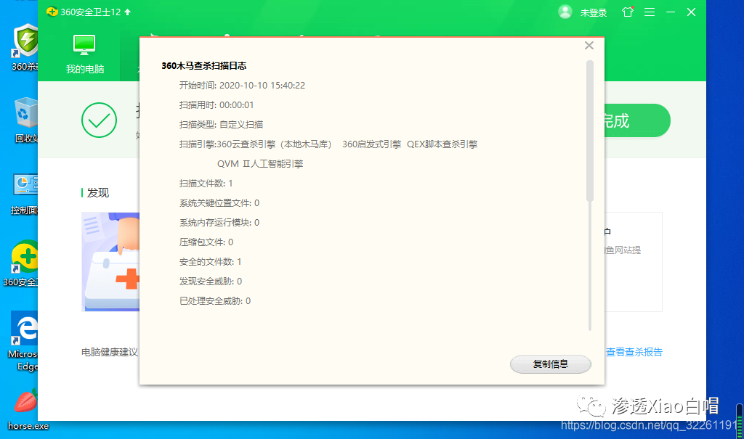Click the 360木马查杀扫描日志 heading

(204, 66)
